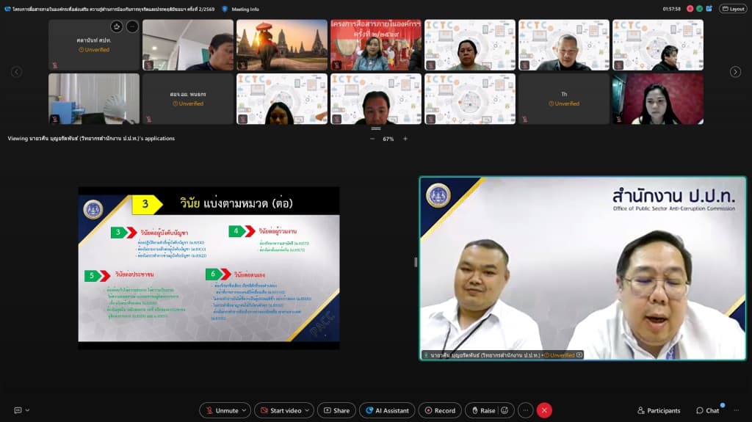Click the filmstrip collapse handle below thumbnails
752x422 pixels.
click(x=376, y=128)
